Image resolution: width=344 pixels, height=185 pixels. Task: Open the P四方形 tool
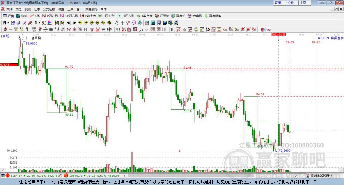(50, 16)
